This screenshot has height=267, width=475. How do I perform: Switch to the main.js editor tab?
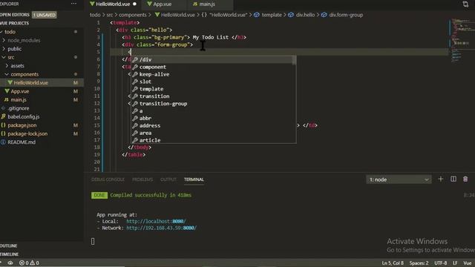207,4
